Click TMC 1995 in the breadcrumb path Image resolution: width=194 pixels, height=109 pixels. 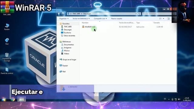coord(76,14)
